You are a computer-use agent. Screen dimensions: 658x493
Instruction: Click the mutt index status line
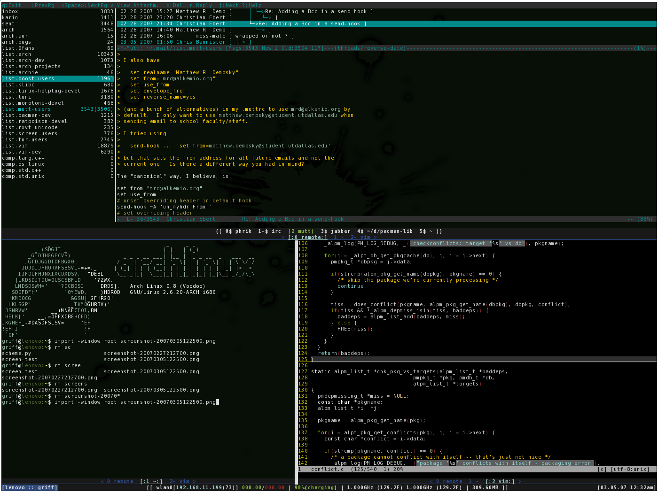coord(386,48)
